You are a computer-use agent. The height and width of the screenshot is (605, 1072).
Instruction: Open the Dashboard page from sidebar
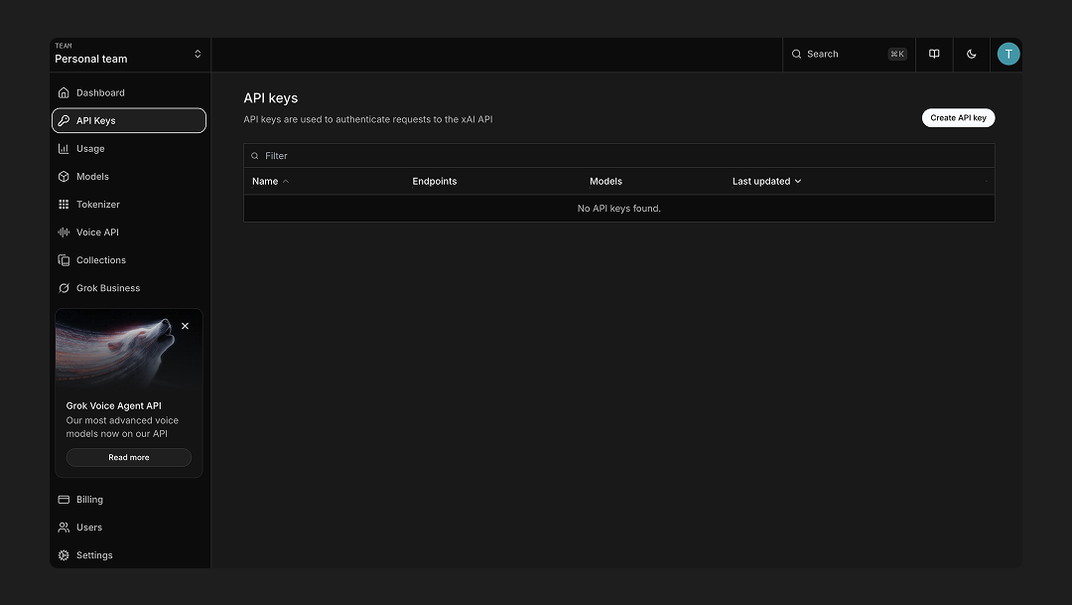click(128, 92)
